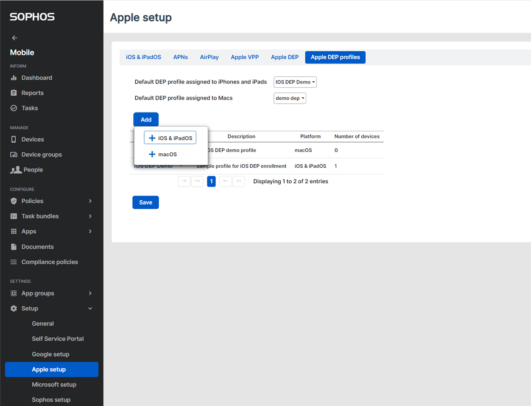Choose iOS & iPadOS from the Add menu
This screenshot has width=531, height=406.
click(x=170, y=138)
